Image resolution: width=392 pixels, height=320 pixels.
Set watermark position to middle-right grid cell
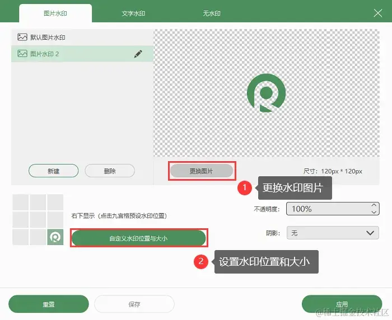coord(55,219)
